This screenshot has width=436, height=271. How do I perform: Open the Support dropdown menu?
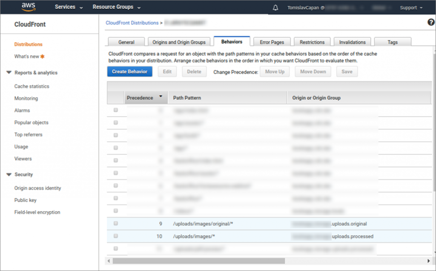410,7
